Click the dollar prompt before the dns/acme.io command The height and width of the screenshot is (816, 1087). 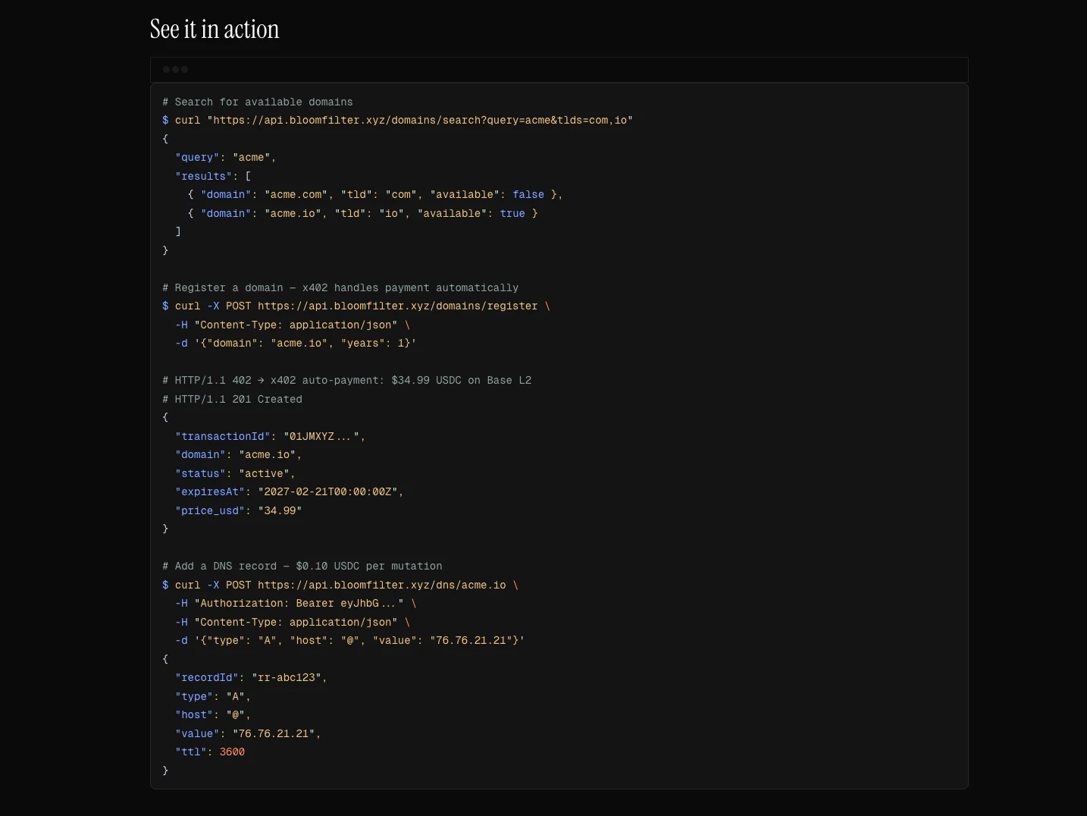click(x=165, y=585)
